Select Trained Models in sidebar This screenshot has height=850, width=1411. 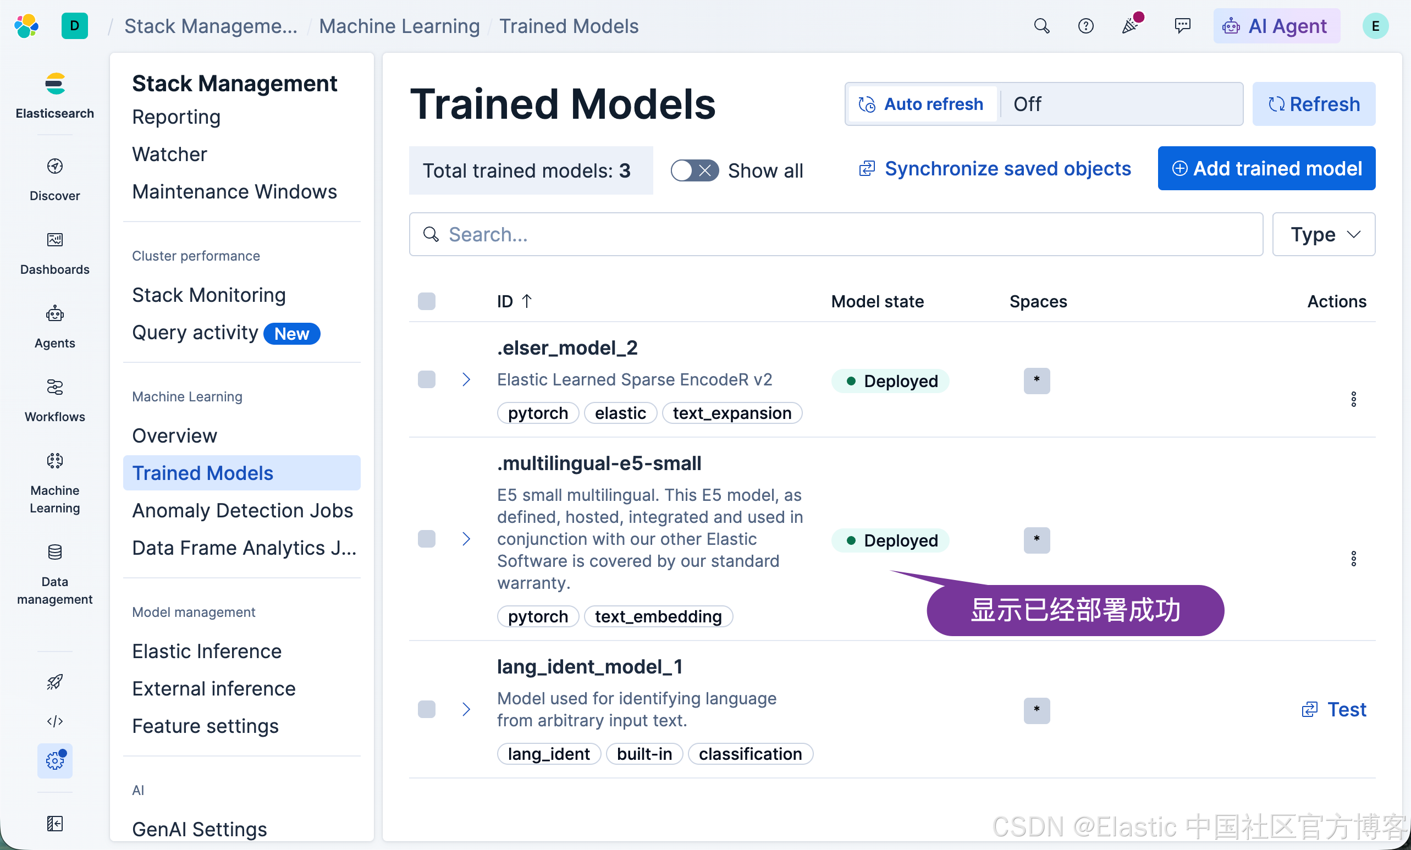[x=241, y=473]
